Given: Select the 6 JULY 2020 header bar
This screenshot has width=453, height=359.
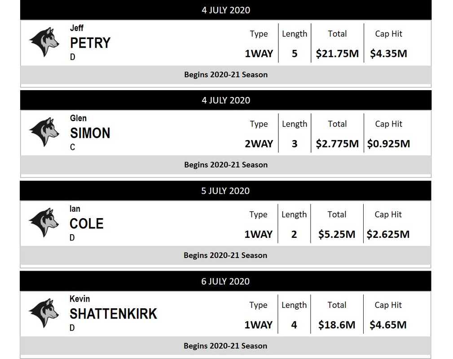Looking at the screenshot, I should pyautogui.click(x=225, y=281).
